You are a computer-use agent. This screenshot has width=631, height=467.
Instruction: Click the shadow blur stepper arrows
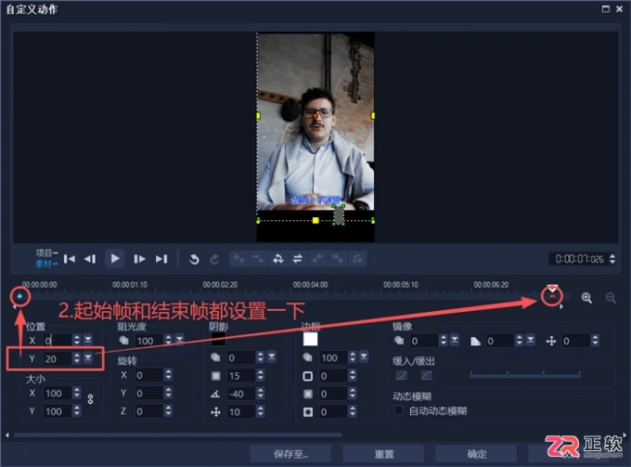click(261, 376)
